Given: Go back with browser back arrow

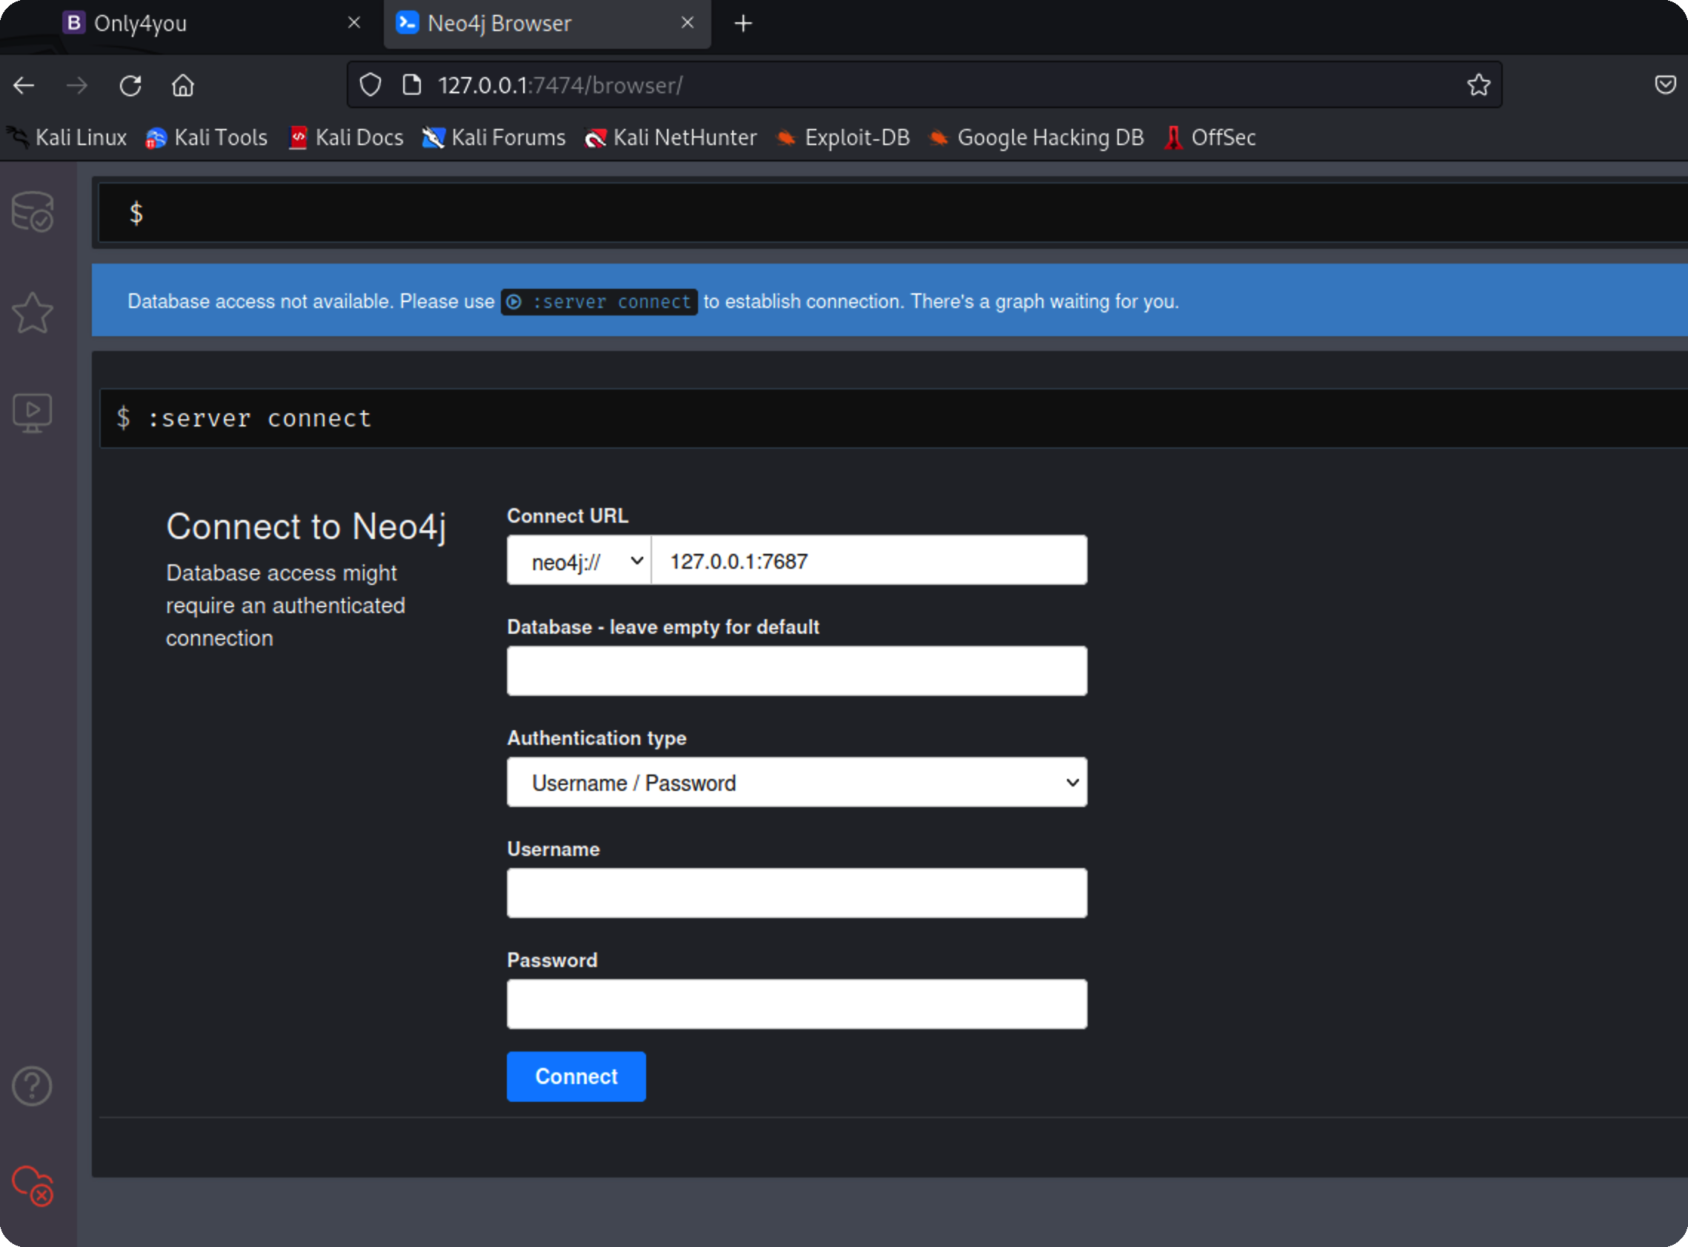Looking at the screenshot, I should (24, 85).
